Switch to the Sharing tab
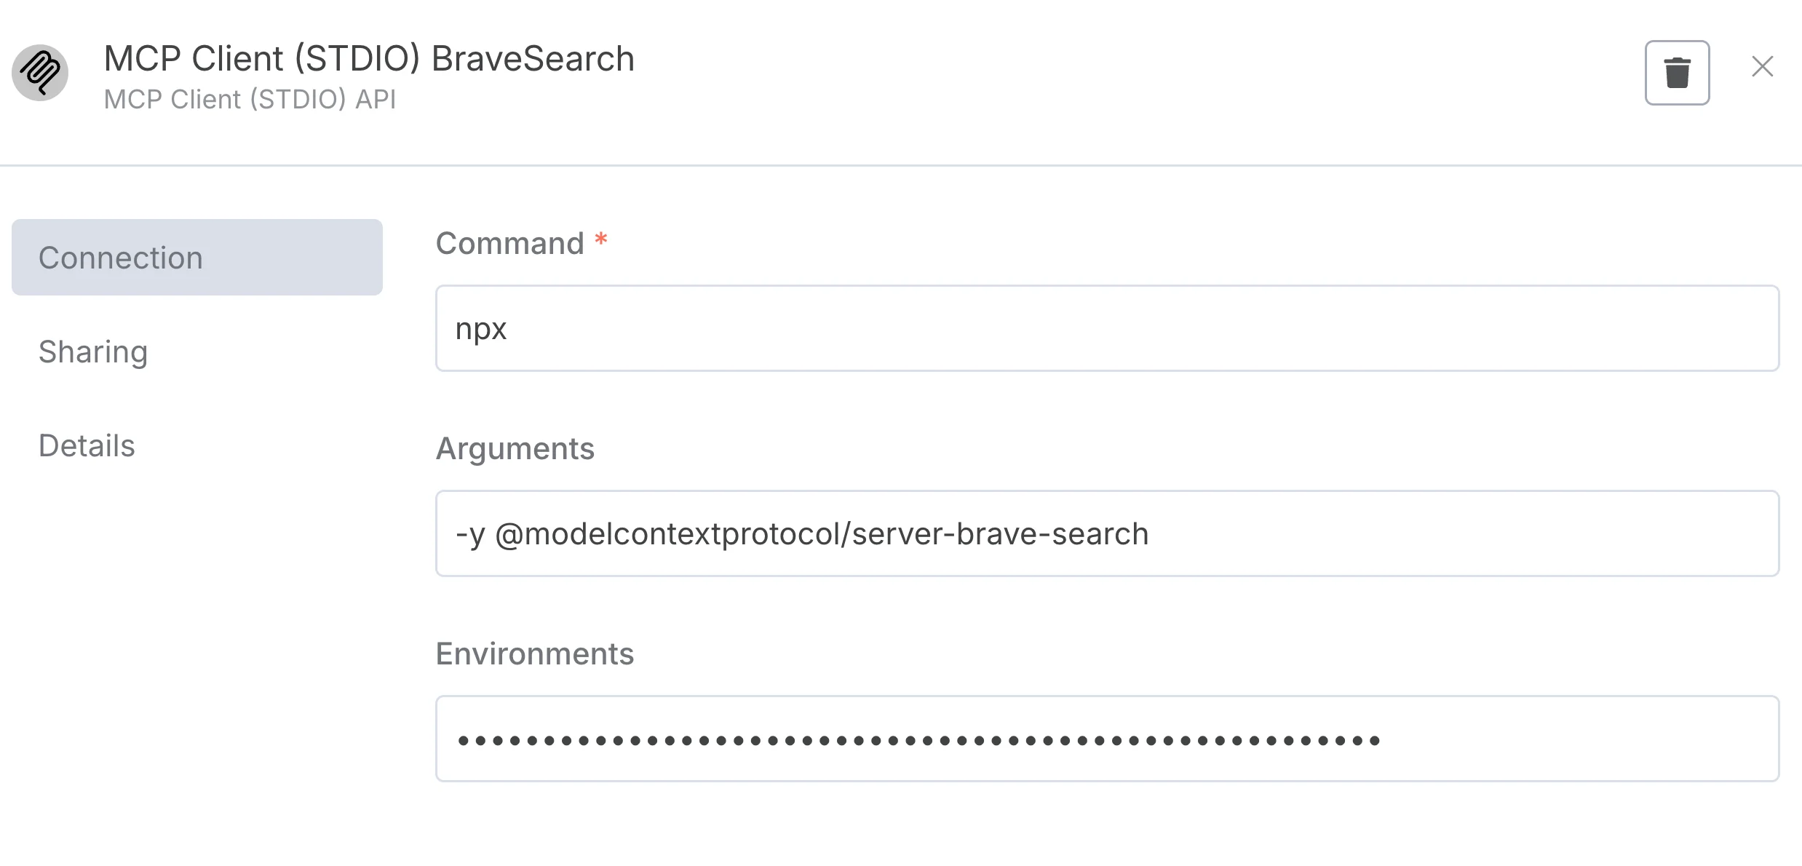Viewport: 1802px width, 866px height. click(x=93, y=351)
